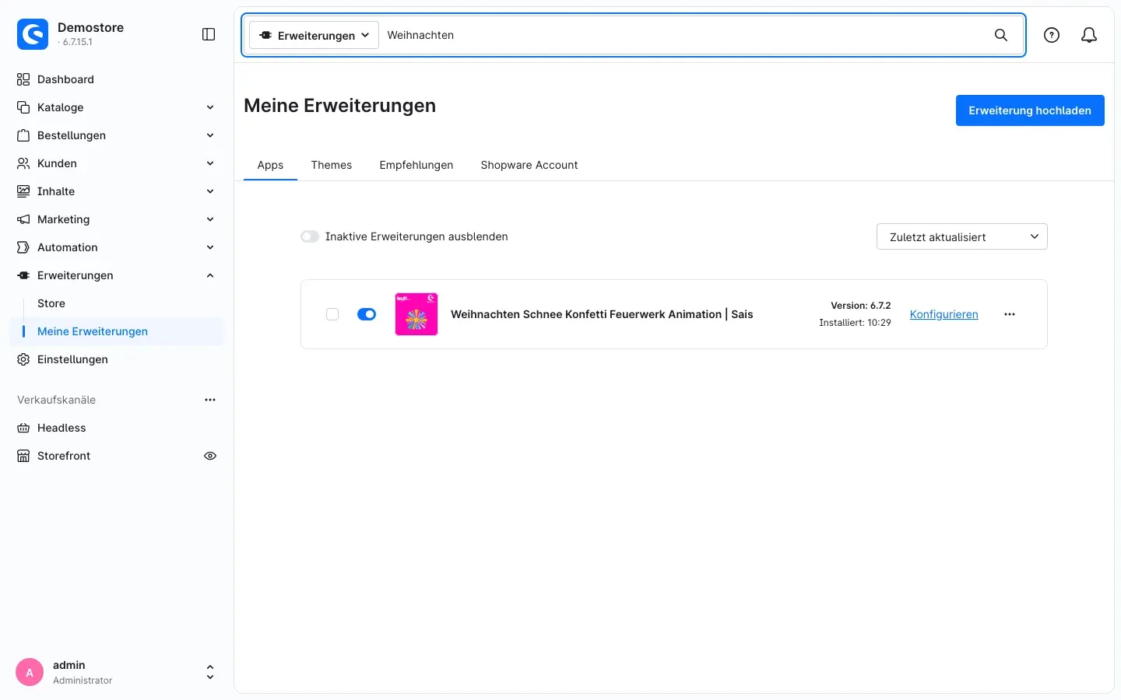Click the search magnifier icon
This screenshot has height=700, width=1121.
pos(1001,35)
